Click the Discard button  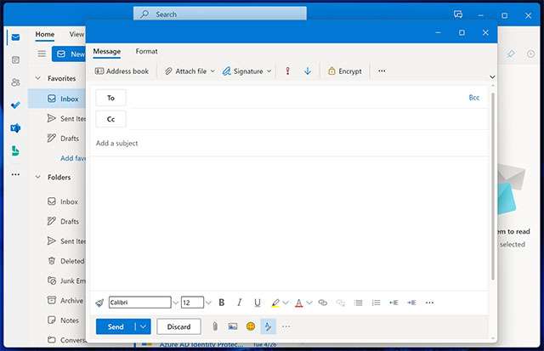178,326
